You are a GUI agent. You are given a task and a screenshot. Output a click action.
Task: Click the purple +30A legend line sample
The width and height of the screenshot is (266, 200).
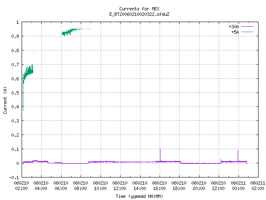pyautogui.click(x=248, y=27)
